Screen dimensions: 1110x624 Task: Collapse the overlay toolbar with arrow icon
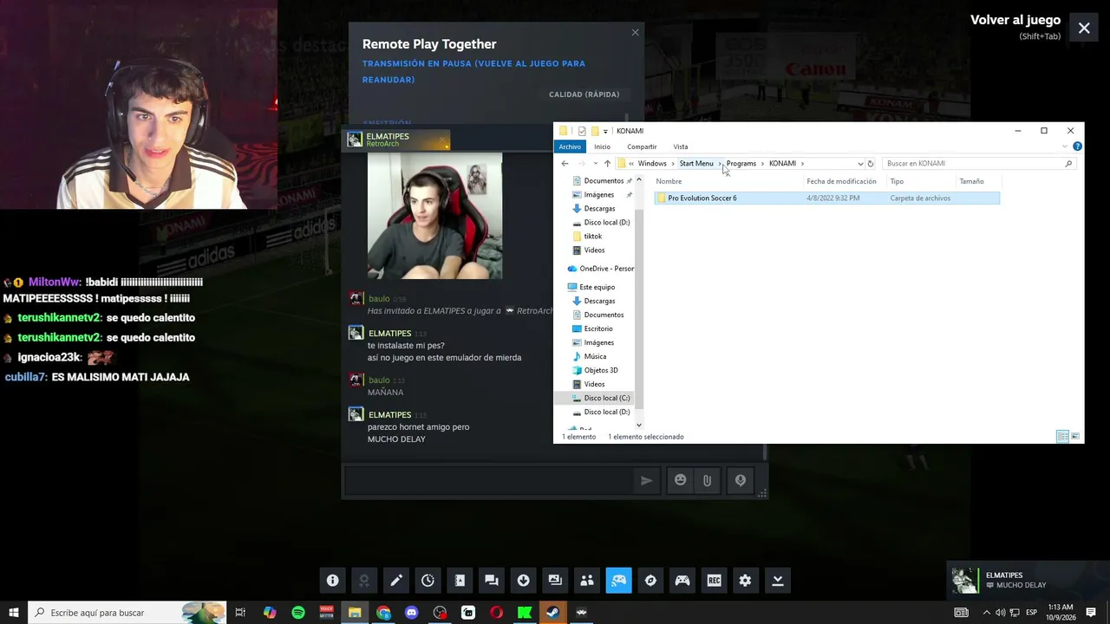pyautogui.click(x=778, y=581)
